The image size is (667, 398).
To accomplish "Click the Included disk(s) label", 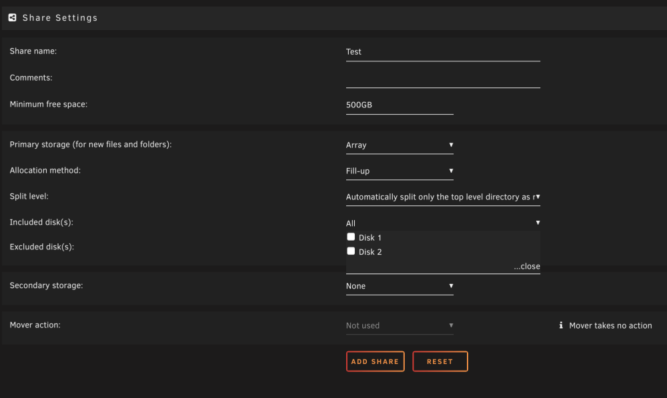I will [41, 223].
